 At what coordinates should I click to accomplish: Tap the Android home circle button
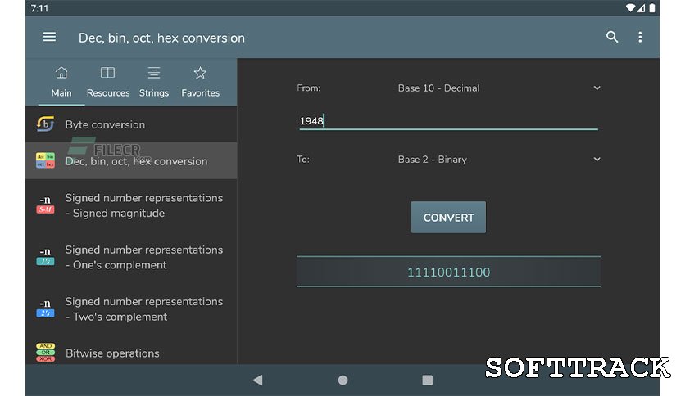point(342,380)
